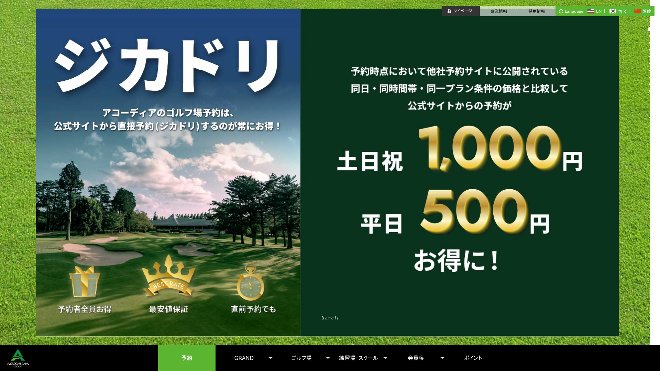Viewport: 660px width, 371px height.
Task: Click the 土日祝 1,000円 text
Action: [x=460, y=149]
